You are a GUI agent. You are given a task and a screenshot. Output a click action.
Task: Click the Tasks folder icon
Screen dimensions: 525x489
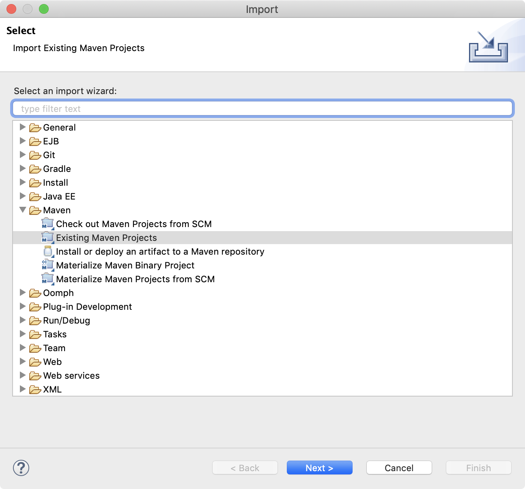(x=35, y=335)
